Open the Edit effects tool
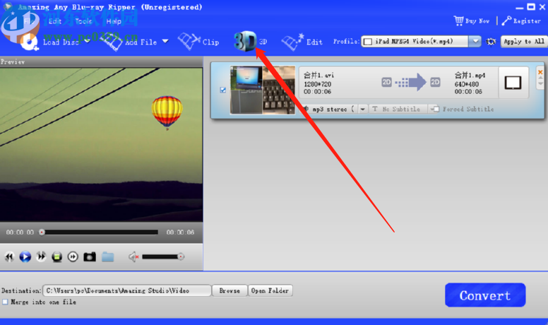The height and width of the screenshot is (325, 548). 302,42
